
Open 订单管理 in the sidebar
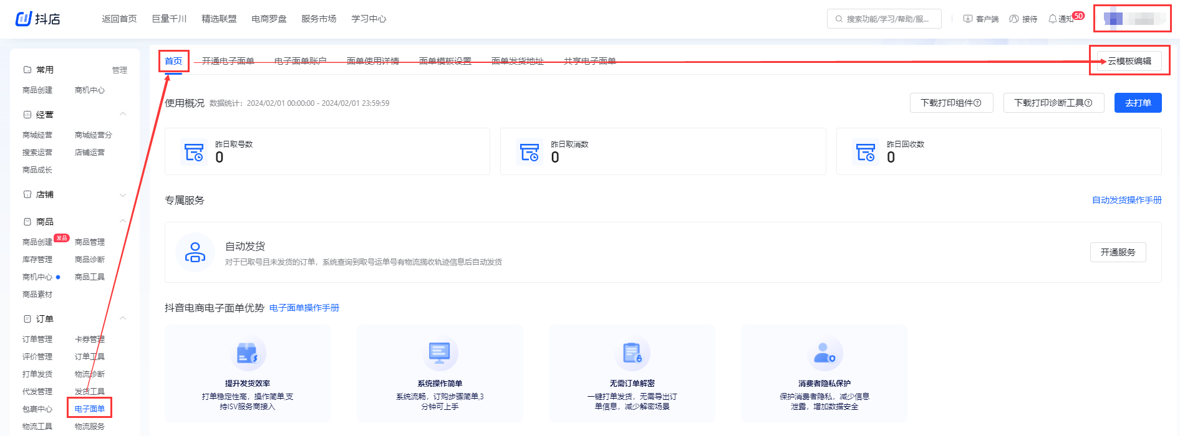[x=37, y=339]
